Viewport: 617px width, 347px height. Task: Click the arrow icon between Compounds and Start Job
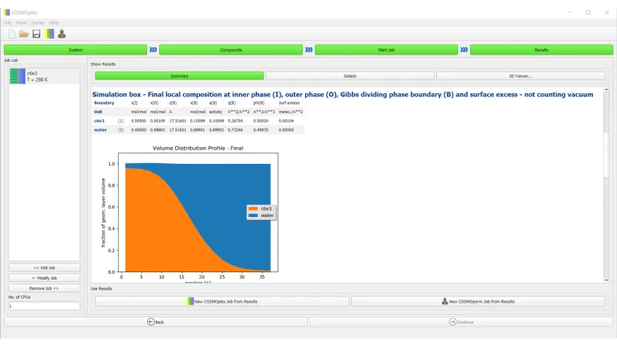pos(308,50)
